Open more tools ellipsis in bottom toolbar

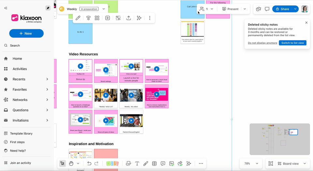201,164
